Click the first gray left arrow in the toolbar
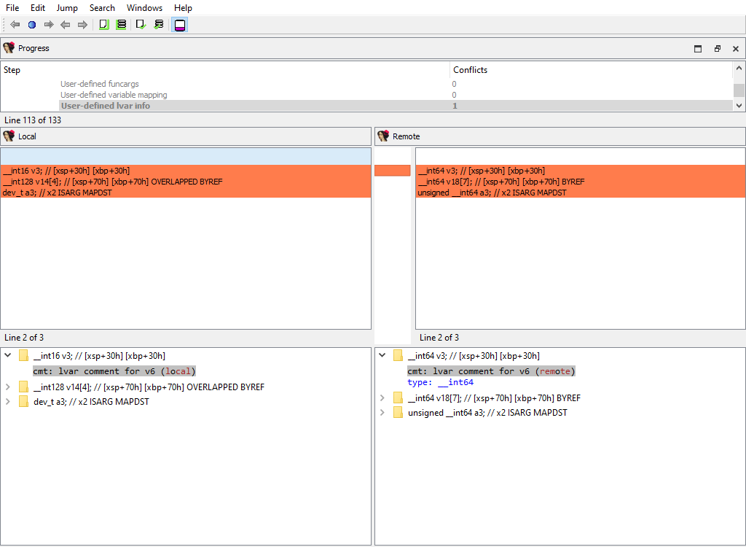Screen dimensions: 746x547 pyautogui.click(x=15, y=25)
